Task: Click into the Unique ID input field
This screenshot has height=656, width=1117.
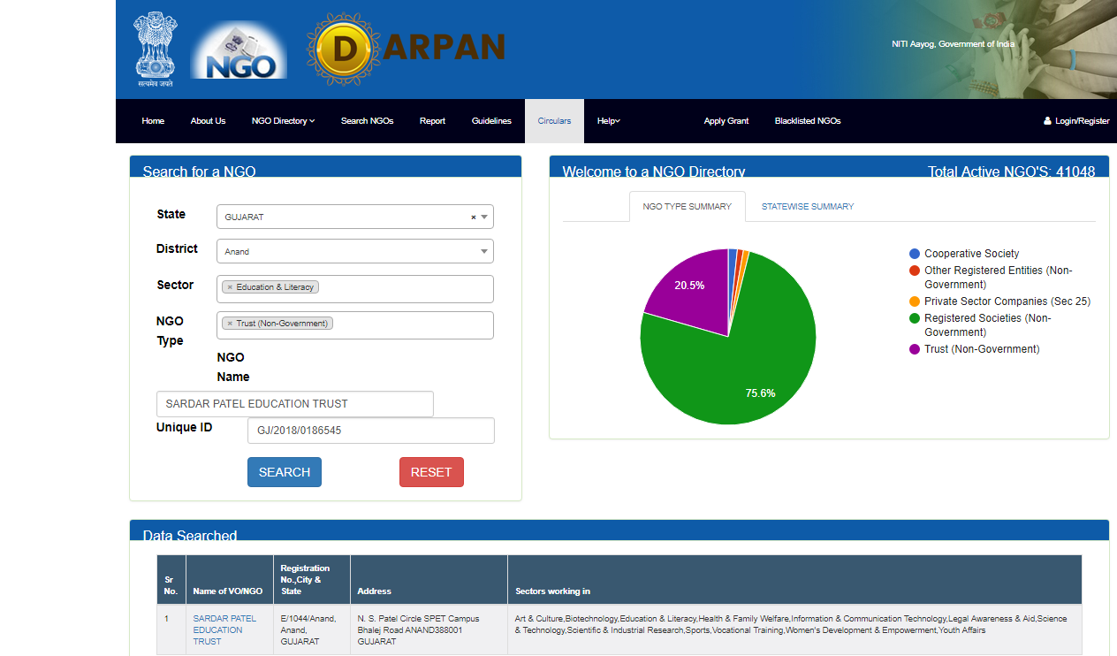Action: coord(370,431)
